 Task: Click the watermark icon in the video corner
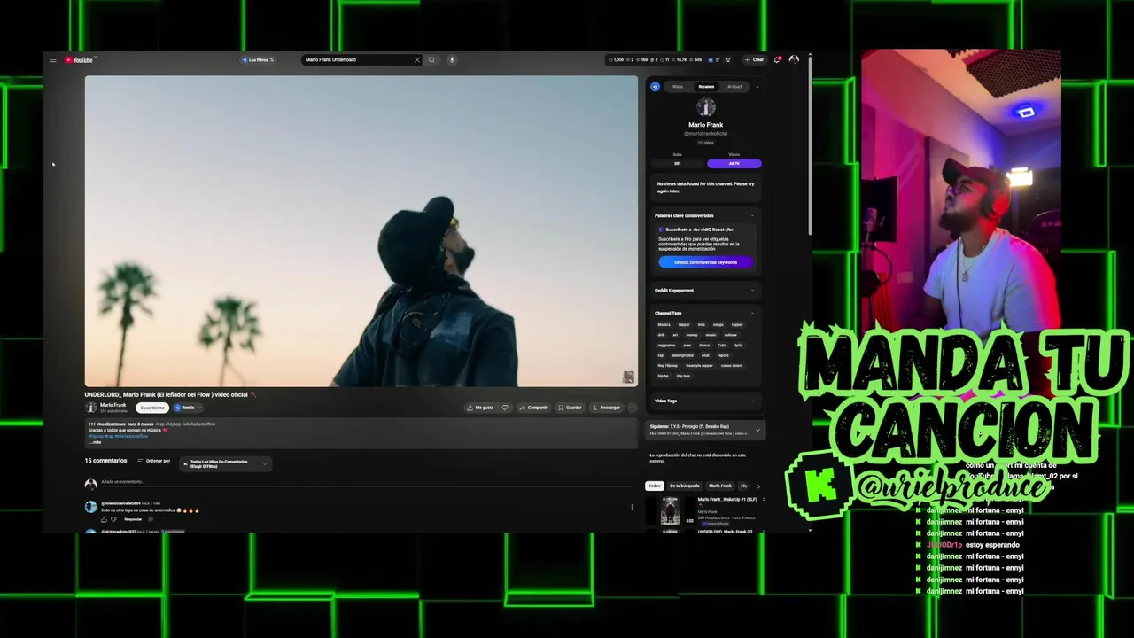[628, 377]
